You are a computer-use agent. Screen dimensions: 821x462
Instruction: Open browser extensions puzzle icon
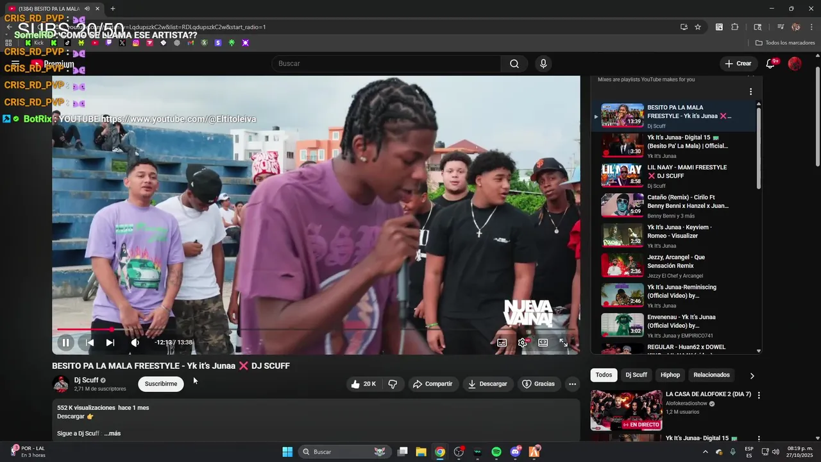point(735,27)
